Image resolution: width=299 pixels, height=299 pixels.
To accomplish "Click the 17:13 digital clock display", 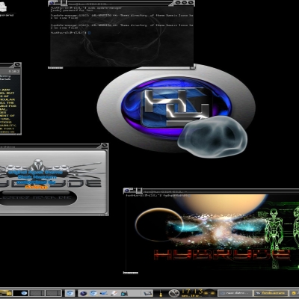I will click(x=192, y=291).
